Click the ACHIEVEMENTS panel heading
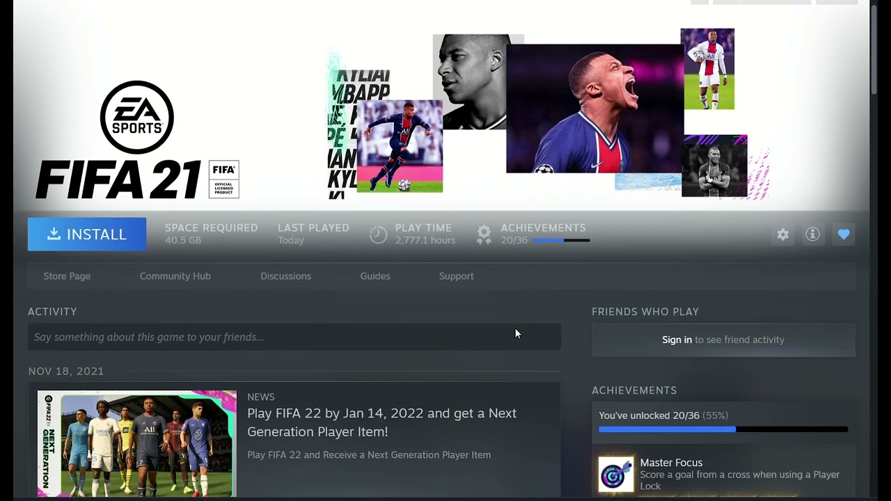This screenshot has height=501, width=891. pyautogui.click(x=634, y=390)
